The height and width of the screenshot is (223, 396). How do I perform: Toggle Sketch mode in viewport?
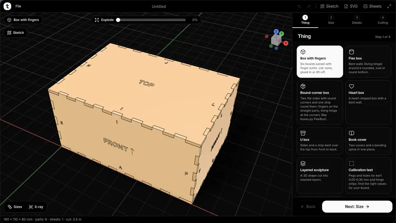[x=15, y=33]
